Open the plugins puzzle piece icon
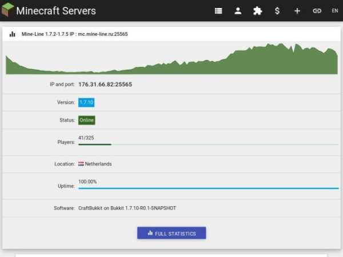 [x=257, y=11]
